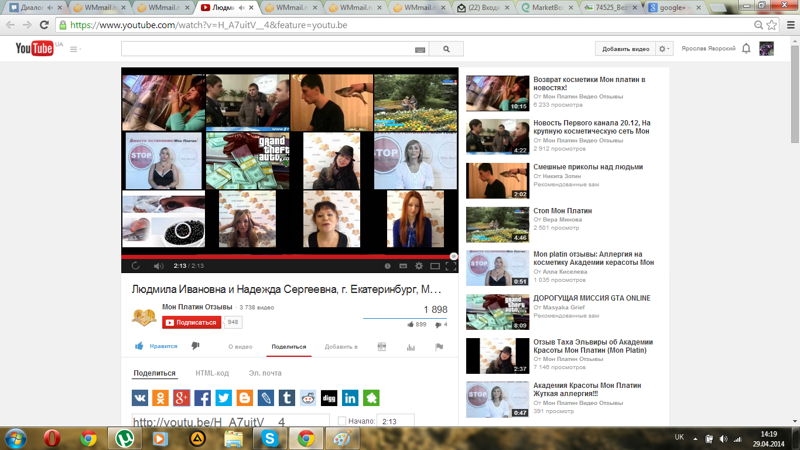Open Skype from the taskbar

point(270,438)
